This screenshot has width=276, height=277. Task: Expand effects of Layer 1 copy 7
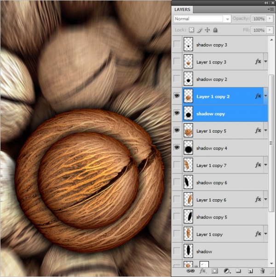point(265,165)
